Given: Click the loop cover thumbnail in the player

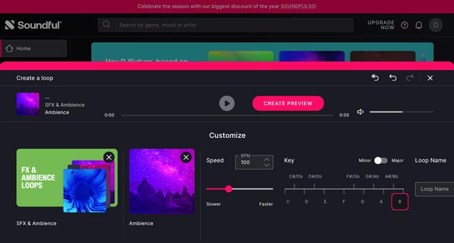Looking at the screenshot, I should (28, 104).
